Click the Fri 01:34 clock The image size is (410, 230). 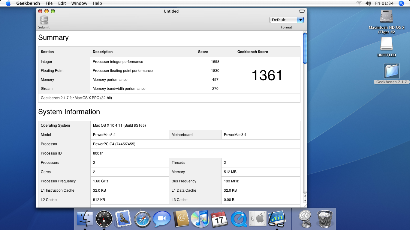pyautogui.click(x=384, y=3)
